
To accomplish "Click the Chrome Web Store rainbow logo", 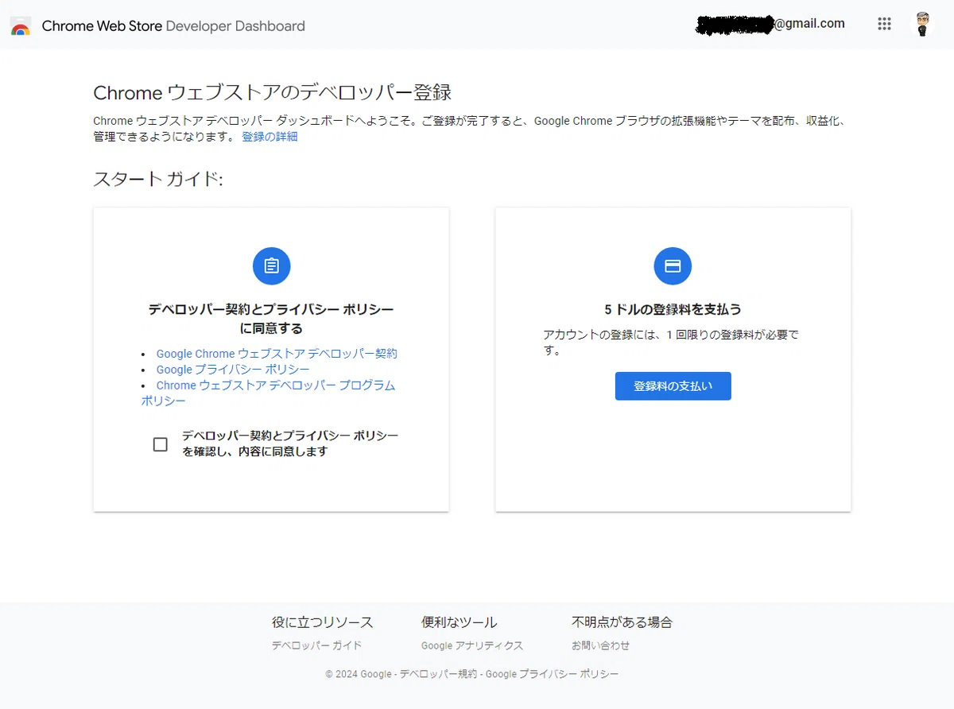I will click(x=21, y=25).
